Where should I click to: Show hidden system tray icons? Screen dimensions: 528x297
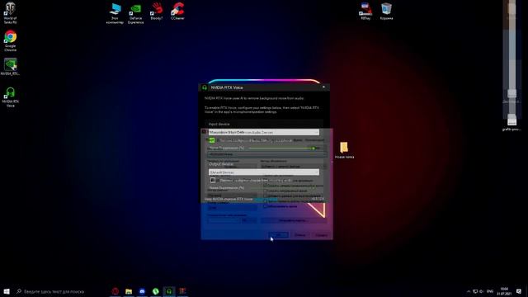[x=469, y=291]
